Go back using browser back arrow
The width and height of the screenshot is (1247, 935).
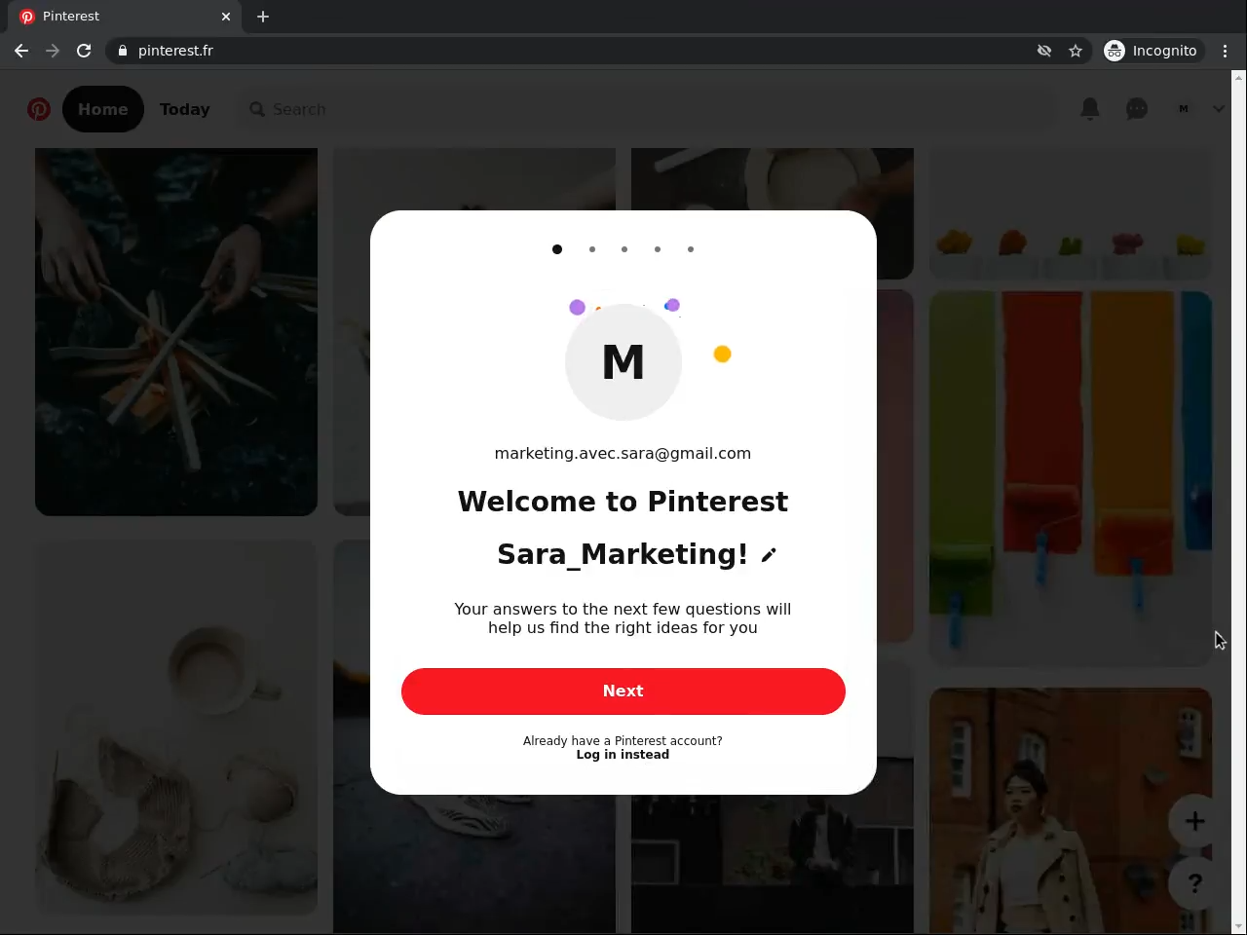pyautogui.click(x=21, y=51)
